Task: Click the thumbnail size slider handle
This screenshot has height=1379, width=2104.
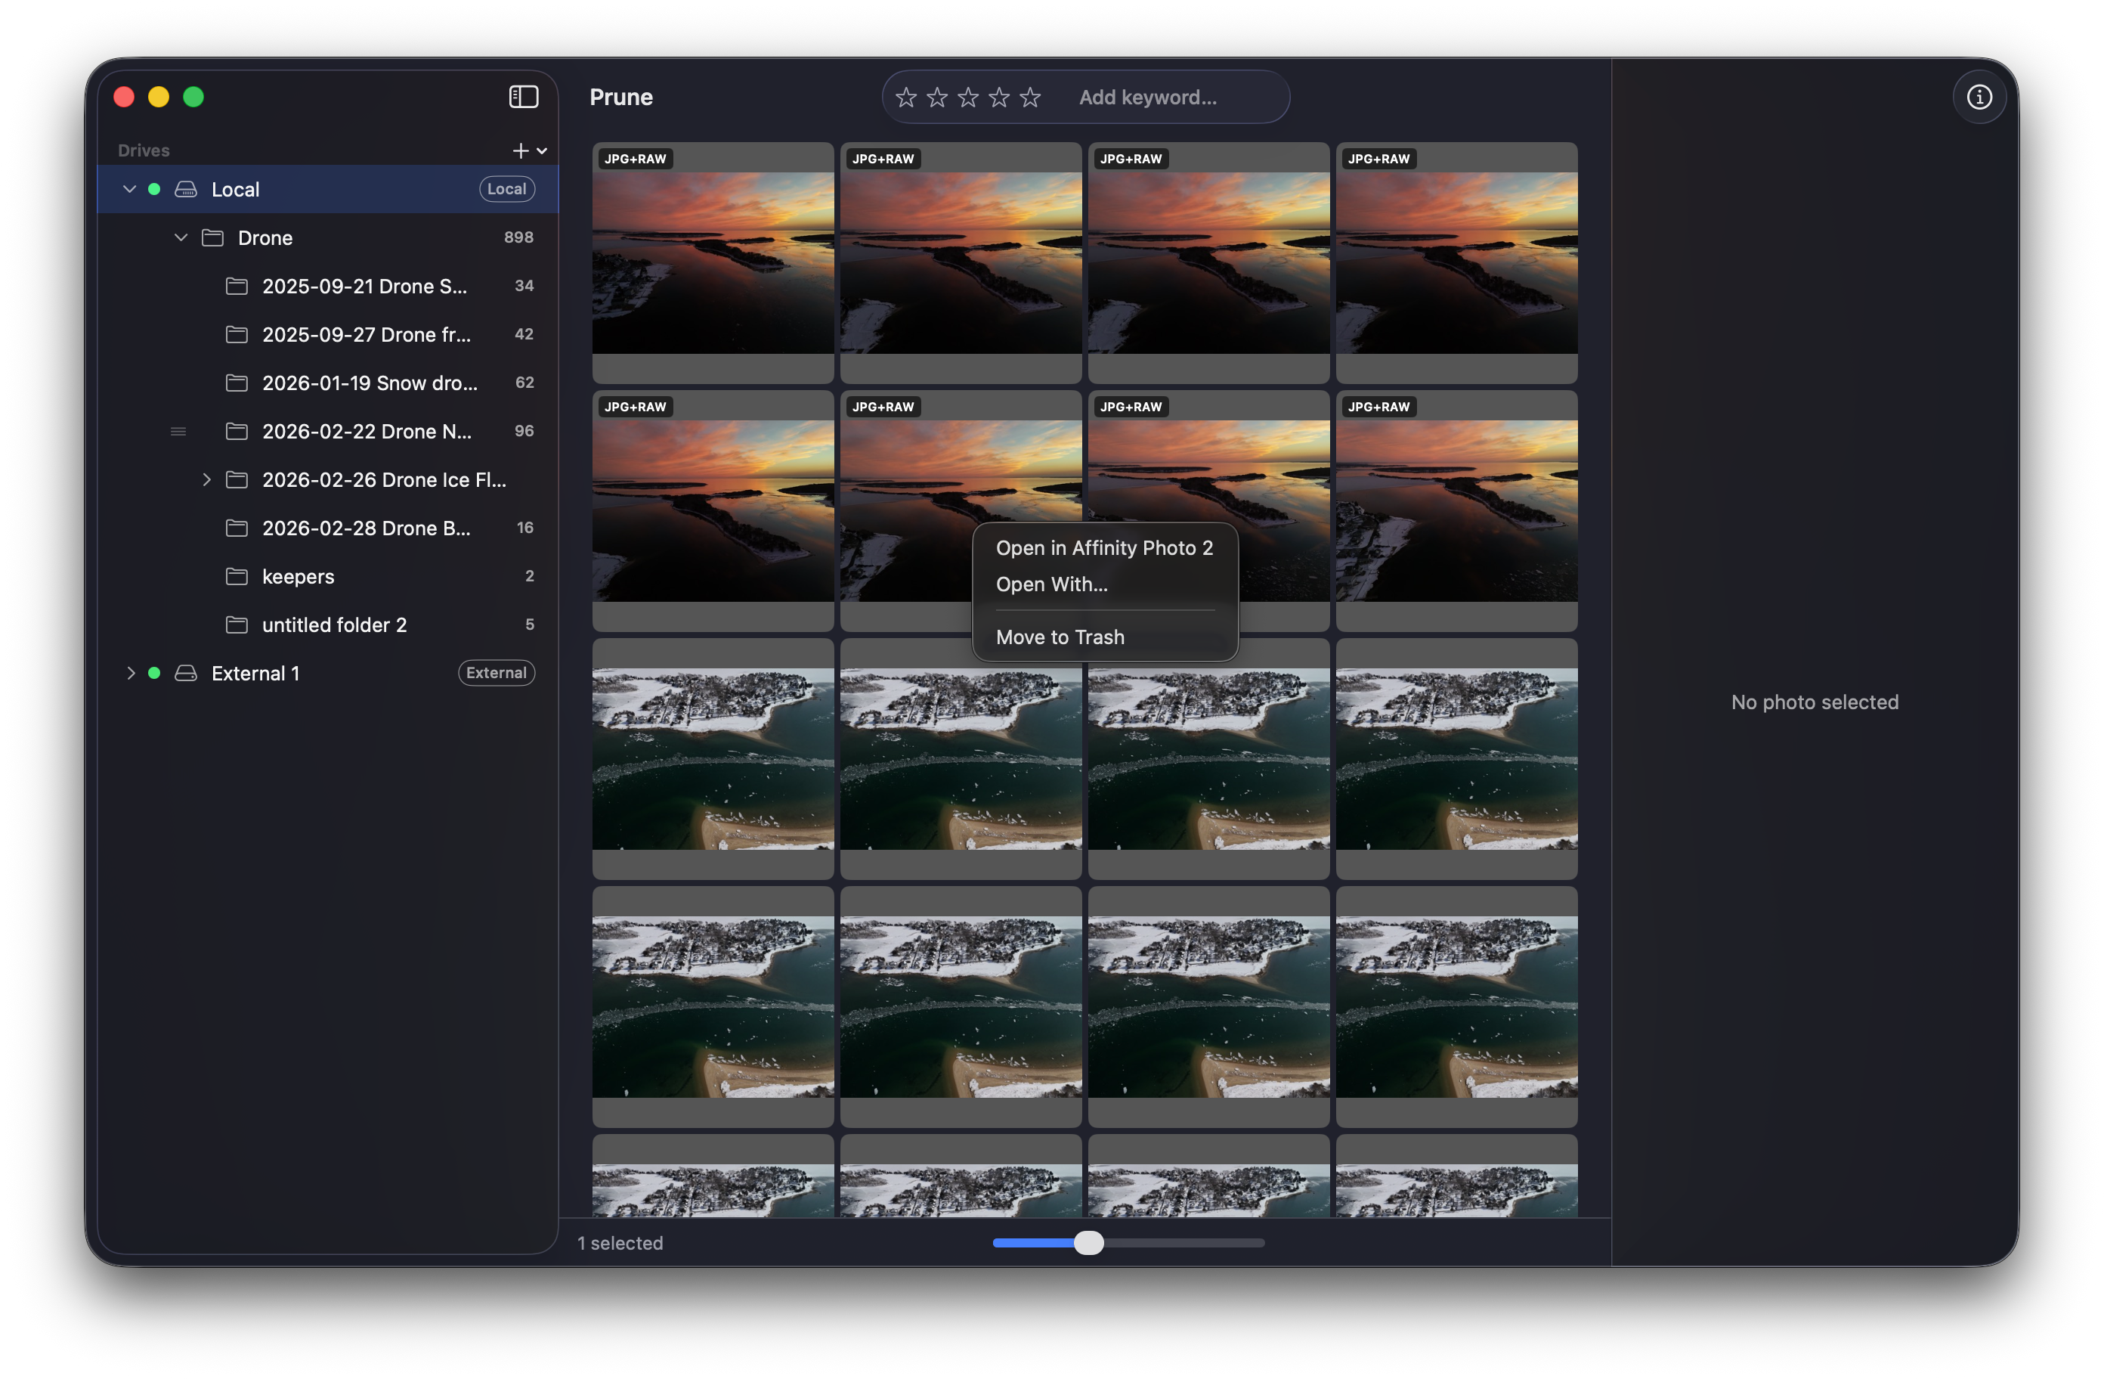Action: [1088, 1242]
